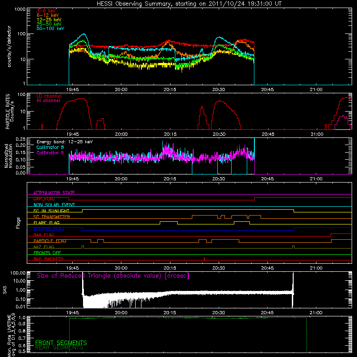Click the NON_SOLAR_EVENT flag label
Image resolution: width=357 pixels, height=357 pixels.
[54, 205]
